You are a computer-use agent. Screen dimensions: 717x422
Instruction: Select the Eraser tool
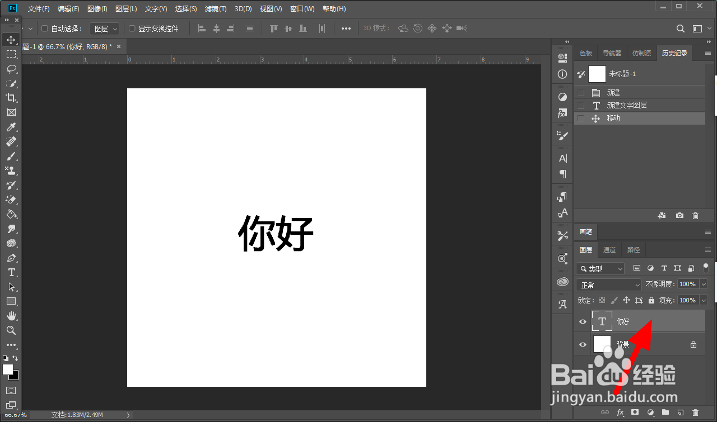coord(11,200)
